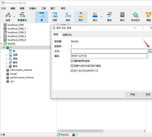Screen dimensions: 152x137
Task: Click the MySQL icon in status bar
Action: (x=59, y=135)
